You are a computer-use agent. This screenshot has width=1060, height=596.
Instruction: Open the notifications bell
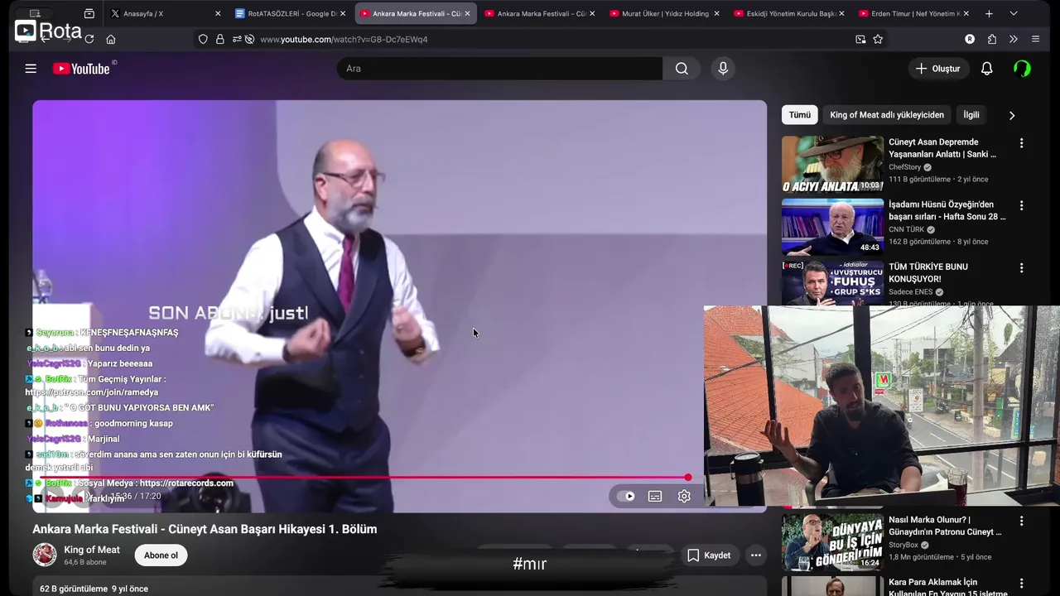pyautogui.click(x=986, y=69)
